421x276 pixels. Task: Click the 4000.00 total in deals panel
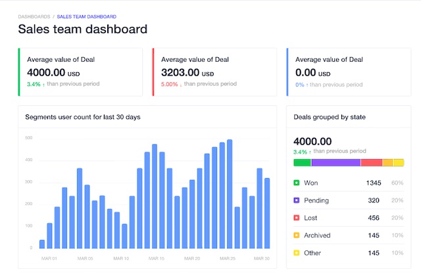[312, 141]
